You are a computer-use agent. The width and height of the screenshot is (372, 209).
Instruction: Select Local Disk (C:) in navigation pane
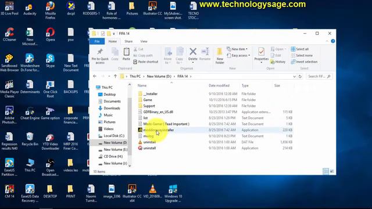(114, 136)
